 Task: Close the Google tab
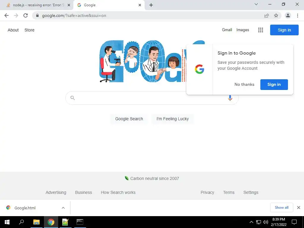(140, 5)
